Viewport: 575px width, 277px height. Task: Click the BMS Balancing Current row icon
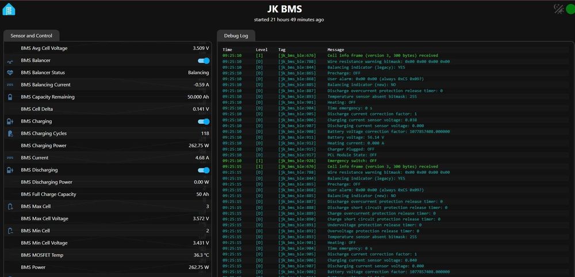(10, 85)
